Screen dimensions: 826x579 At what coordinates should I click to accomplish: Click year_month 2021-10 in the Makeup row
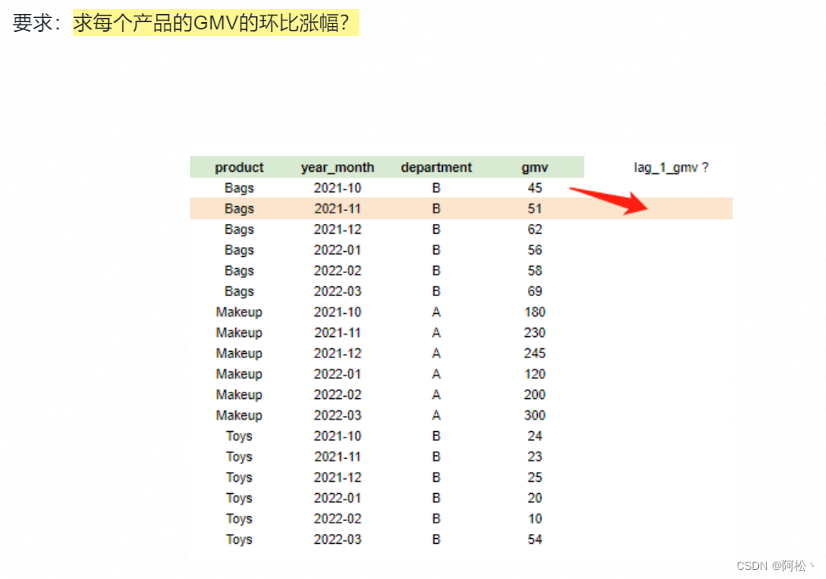tap(337, 312)
